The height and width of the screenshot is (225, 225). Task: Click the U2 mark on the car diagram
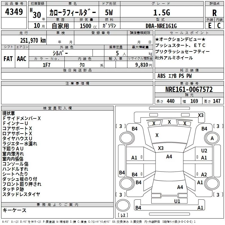[204, 151]
